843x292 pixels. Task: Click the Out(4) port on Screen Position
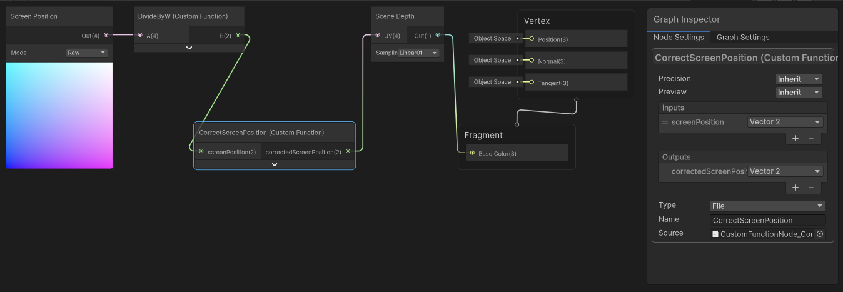click(106, 36)
